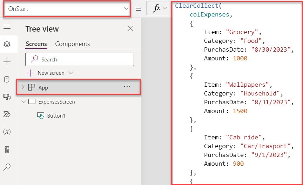Open the Power Automate flows icon
303x185 pixels.
[7, 114]
